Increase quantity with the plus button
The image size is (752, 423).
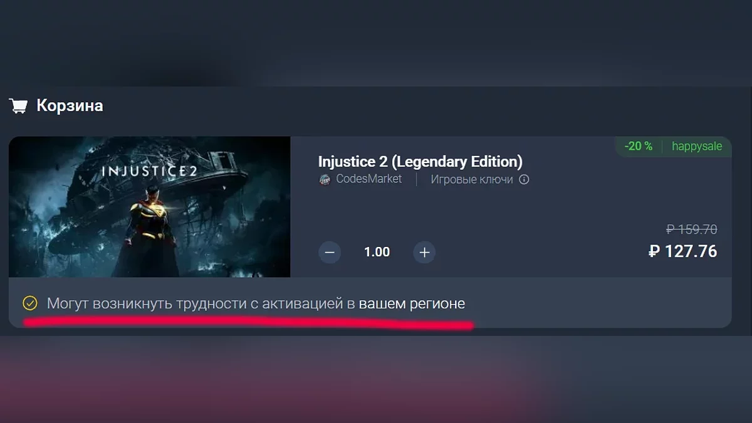pos(424,253)
